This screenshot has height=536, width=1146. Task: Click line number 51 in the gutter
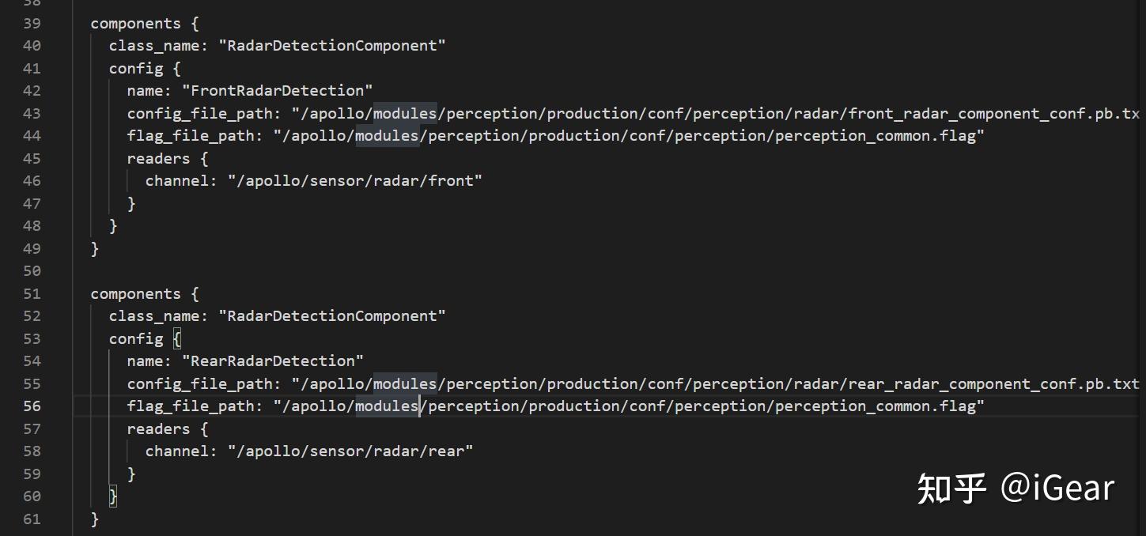coord(32,293)
